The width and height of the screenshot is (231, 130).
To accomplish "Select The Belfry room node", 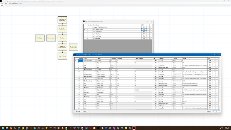I will (40, 38).
